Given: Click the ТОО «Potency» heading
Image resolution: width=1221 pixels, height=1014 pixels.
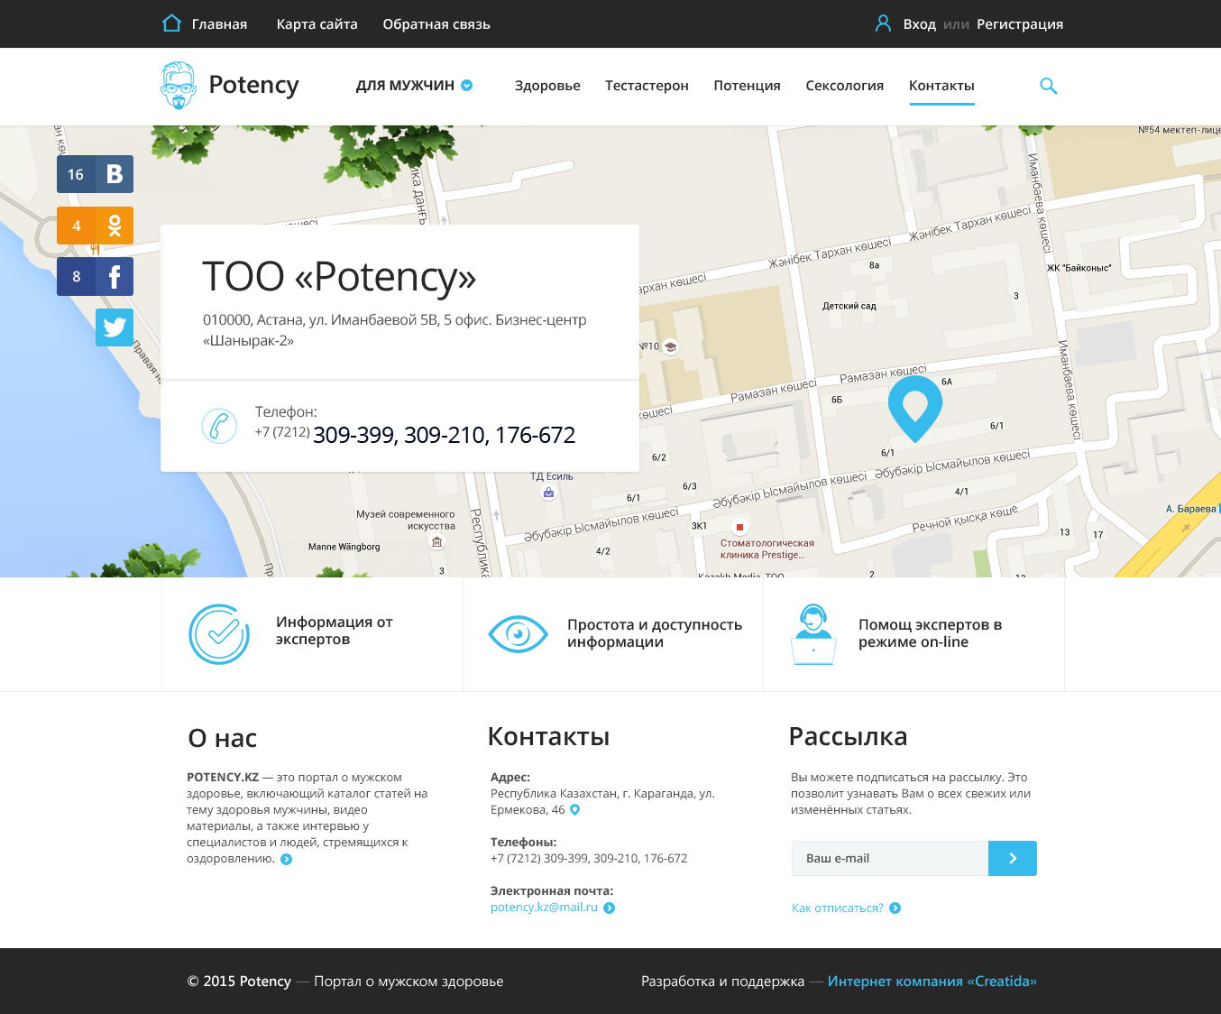Looking at the screenshot, I should click(339, 276).
